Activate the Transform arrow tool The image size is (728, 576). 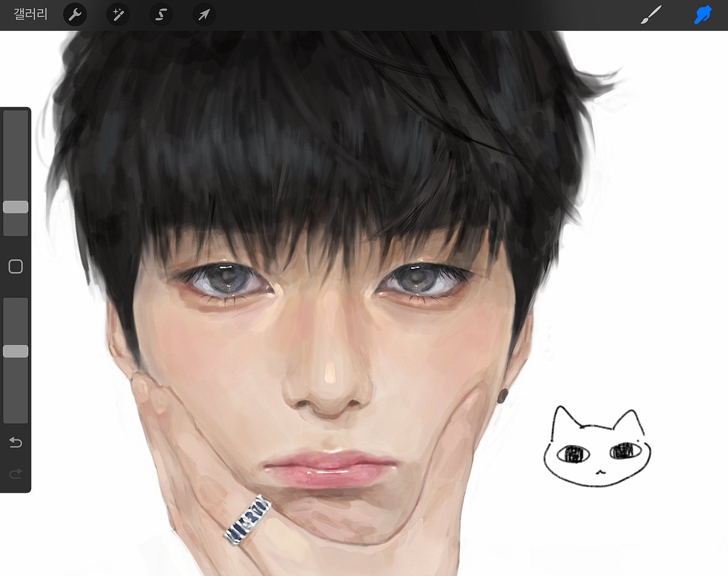tap(204, 15)
